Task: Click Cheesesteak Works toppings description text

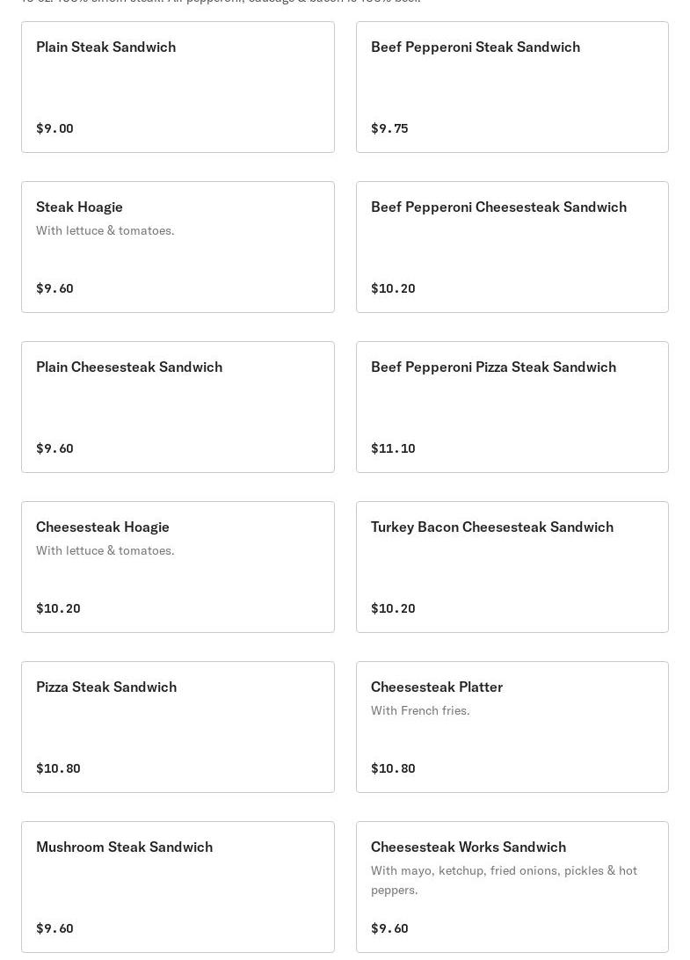Action: pyautogui.click(x=504, y=879)
